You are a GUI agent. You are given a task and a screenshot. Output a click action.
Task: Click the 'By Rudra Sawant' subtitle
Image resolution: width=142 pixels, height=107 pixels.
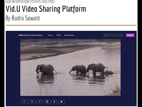23,18
